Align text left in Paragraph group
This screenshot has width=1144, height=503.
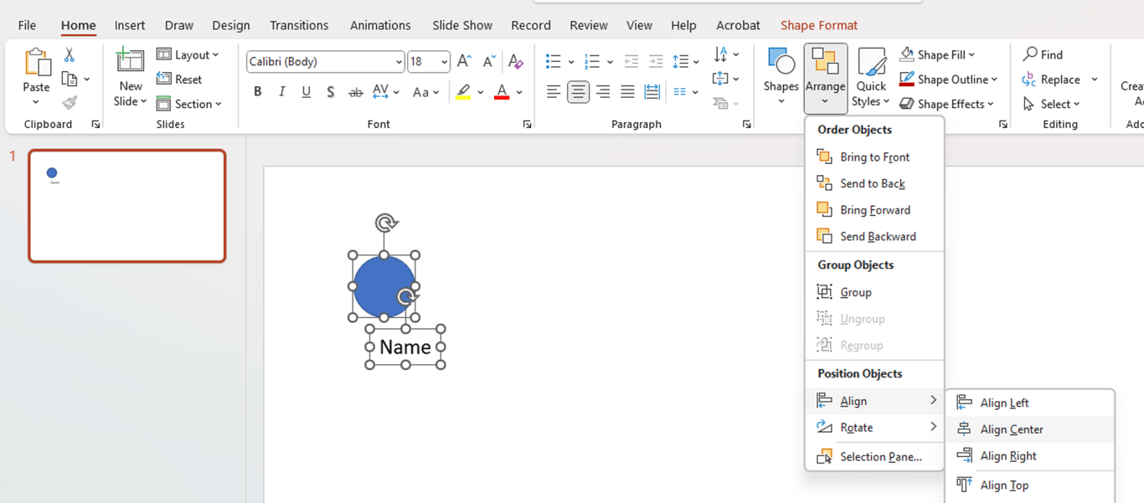553,92
